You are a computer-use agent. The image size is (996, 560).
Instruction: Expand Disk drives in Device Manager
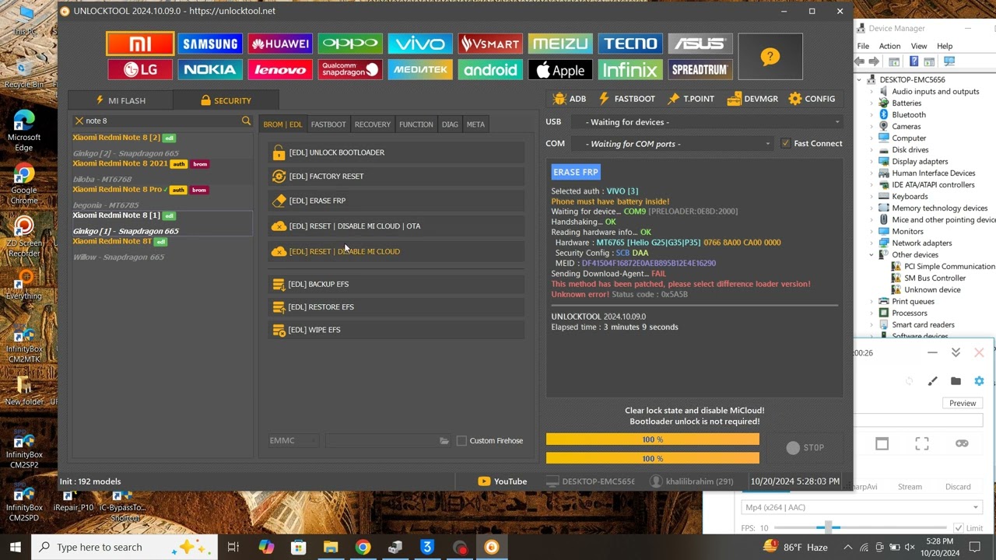coord(871,149)
